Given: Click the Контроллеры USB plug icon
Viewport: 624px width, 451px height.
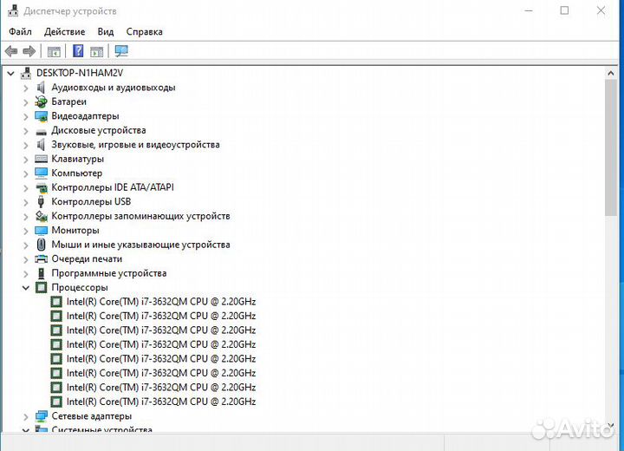Looking at the screenshot, I should [x=41, y=201].
